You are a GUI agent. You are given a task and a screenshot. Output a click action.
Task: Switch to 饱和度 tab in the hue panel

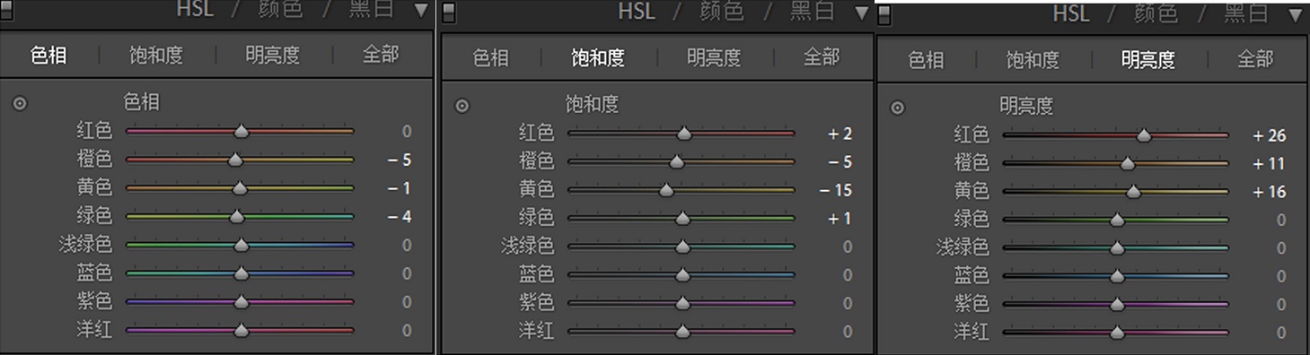point(156,56)
